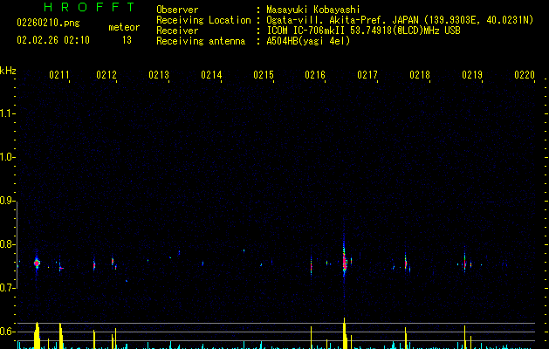Click the 0219 time marker
The width and height of the screenshot is (549, 349).
tap(472, 75)
